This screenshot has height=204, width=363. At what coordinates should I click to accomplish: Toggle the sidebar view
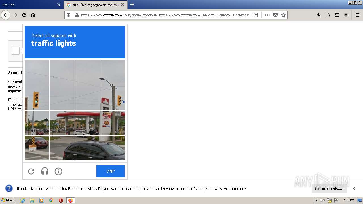pyautogui.click(x=337, y=15)
